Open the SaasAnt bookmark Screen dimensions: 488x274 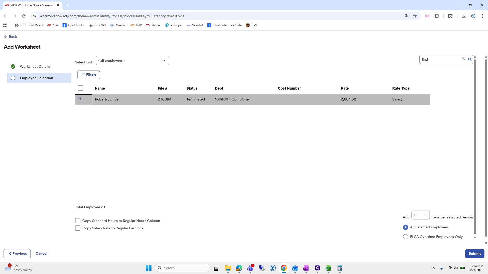click(x=195, y=25)
